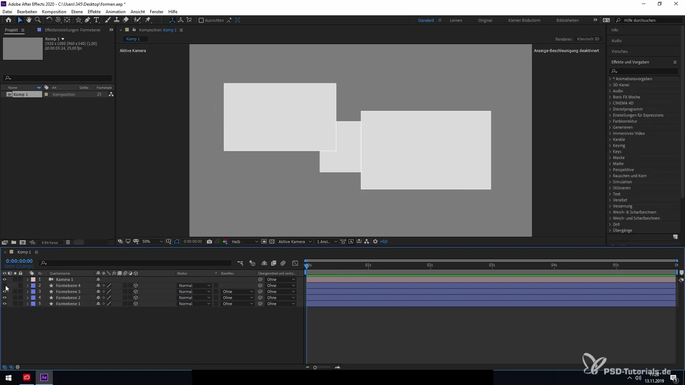Open the 50% magnification dropdown
The height and width of the screenshot is (385, 685).
point(152,242)
